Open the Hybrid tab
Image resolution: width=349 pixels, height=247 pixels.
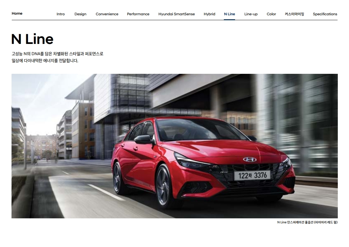point(210,14)
